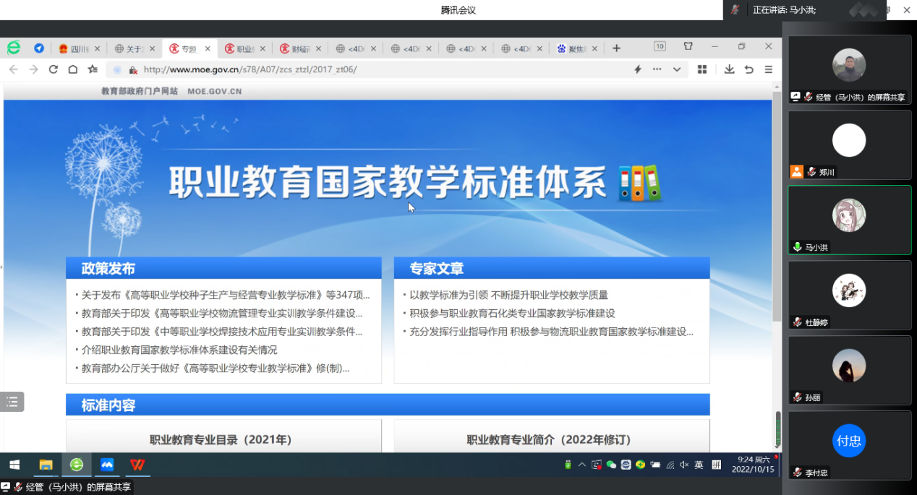
Task: Click the extensions grid icon in toolbar
Action: tap(701, 69)
